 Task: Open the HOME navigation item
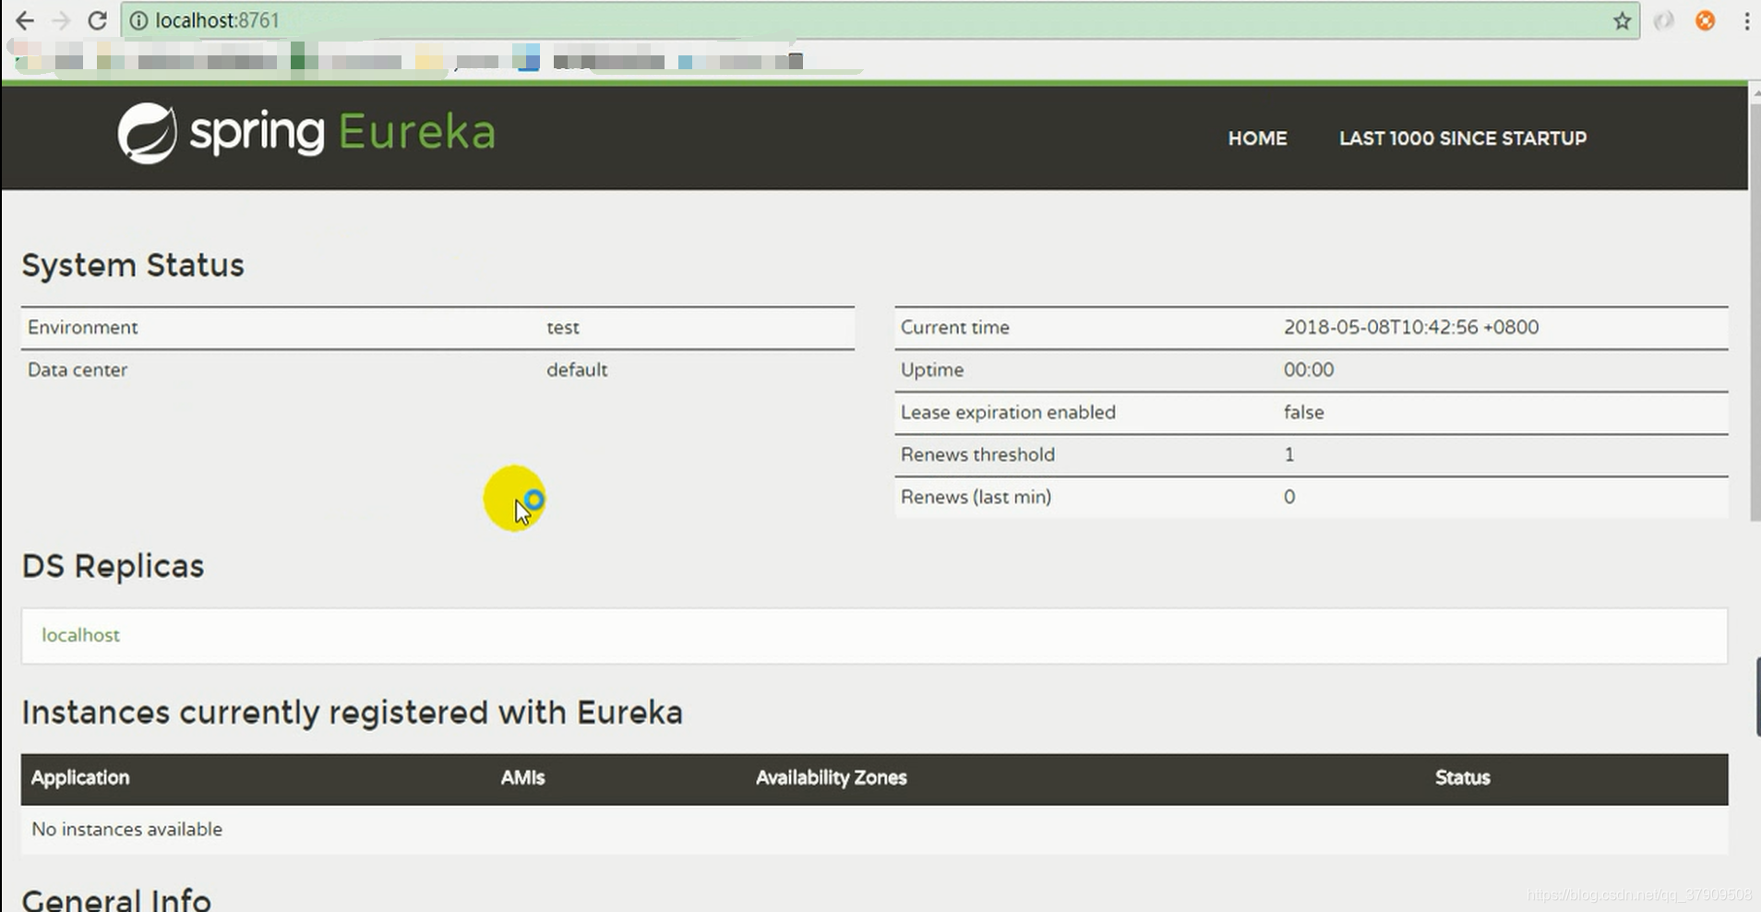pyautogui.click(x=1257, y=138)
